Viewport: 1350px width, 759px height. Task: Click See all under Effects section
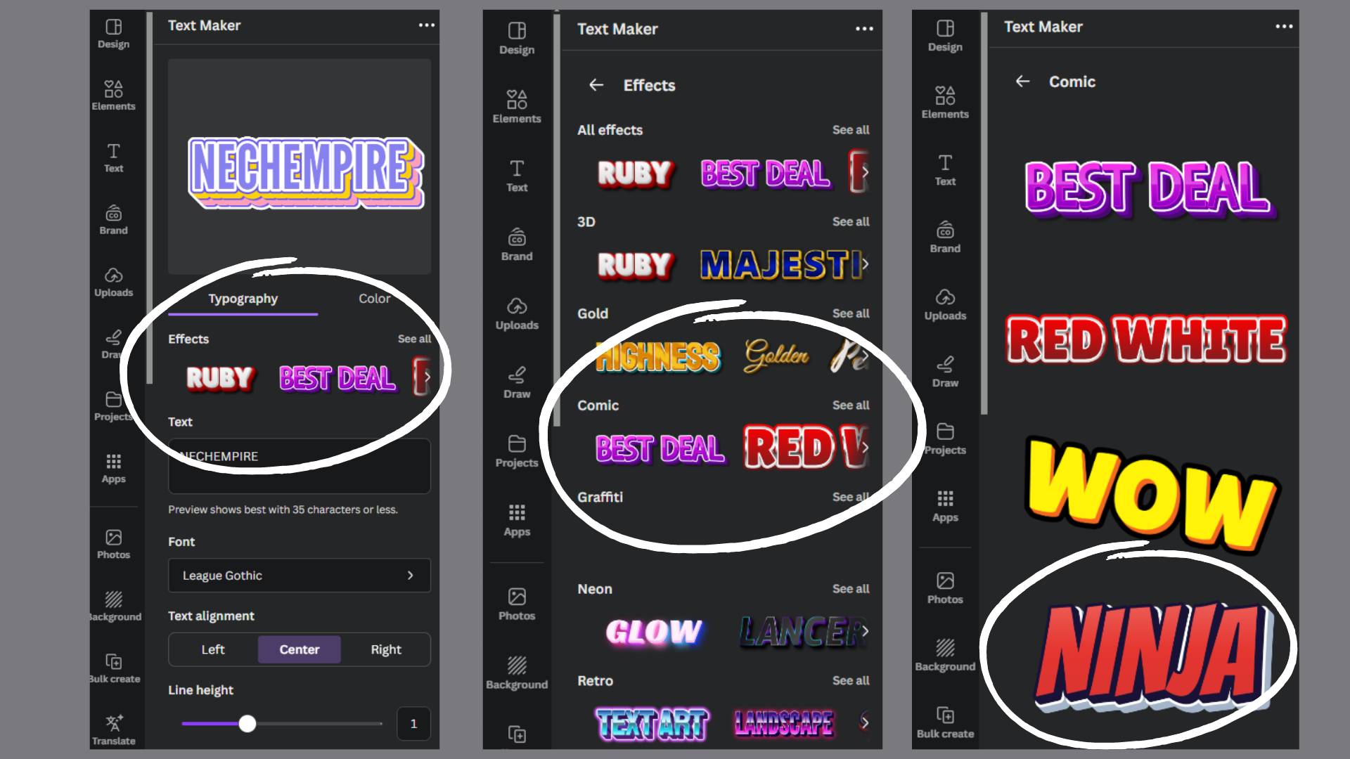(x=413, y=338)
